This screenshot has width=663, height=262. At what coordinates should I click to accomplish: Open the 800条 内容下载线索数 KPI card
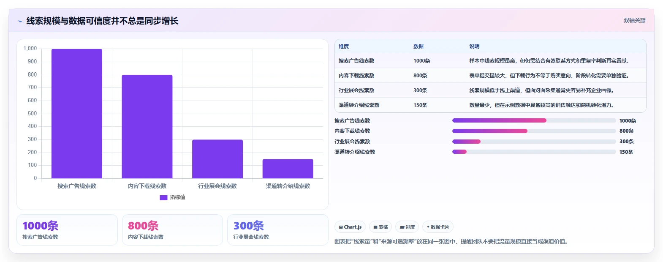coord(172,230)
